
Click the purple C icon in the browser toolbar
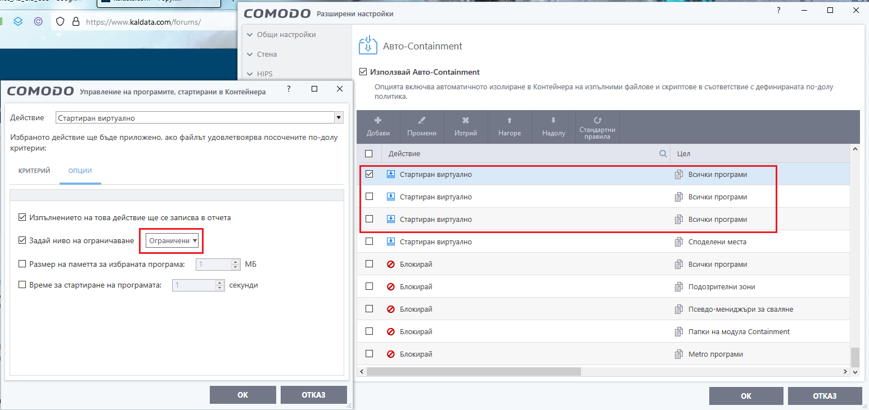pos(38,22)
